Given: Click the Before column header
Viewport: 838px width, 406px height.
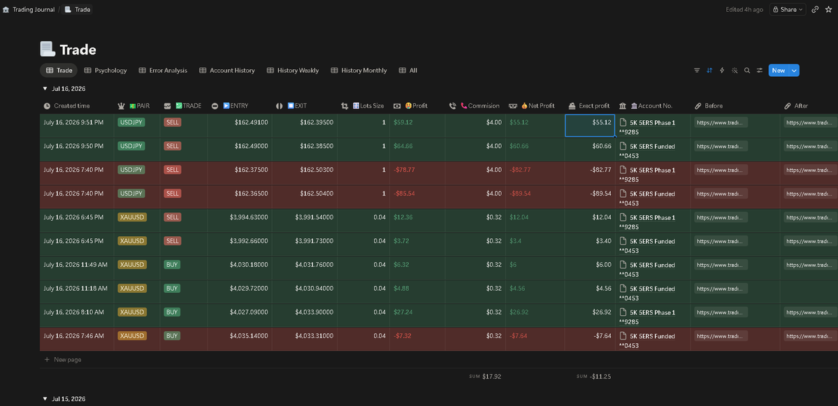Looking at the screenshot, I should click(735, 106).
